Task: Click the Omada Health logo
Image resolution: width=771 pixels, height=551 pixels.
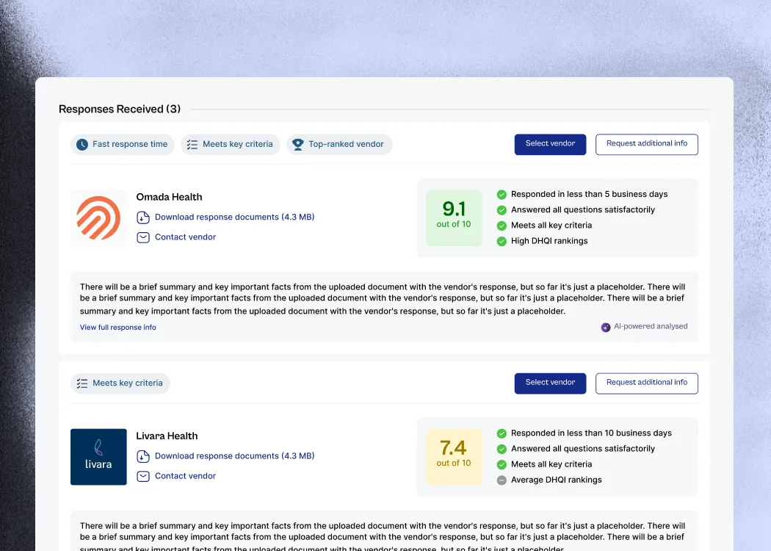Action: click(98, 218)
